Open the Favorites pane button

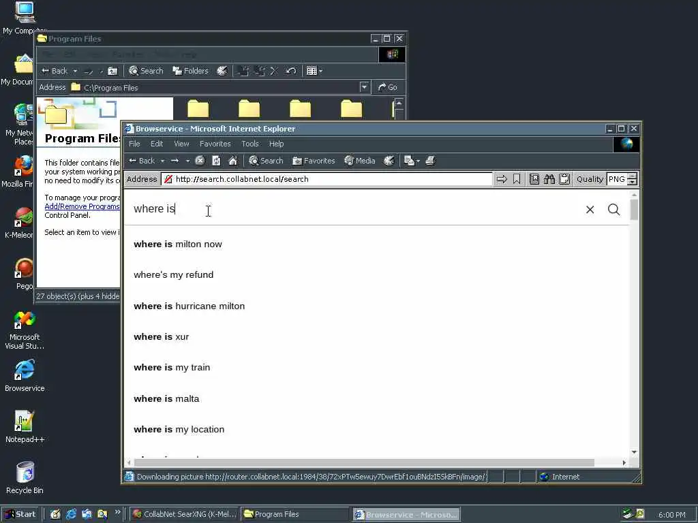tap(314, 161)
